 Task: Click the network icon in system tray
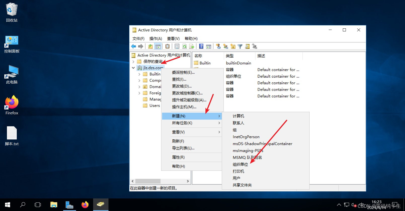coord(347,205)
